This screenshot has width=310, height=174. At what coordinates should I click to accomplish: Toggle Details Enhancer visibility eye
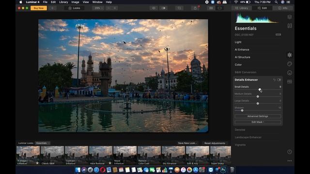point(279,80)
